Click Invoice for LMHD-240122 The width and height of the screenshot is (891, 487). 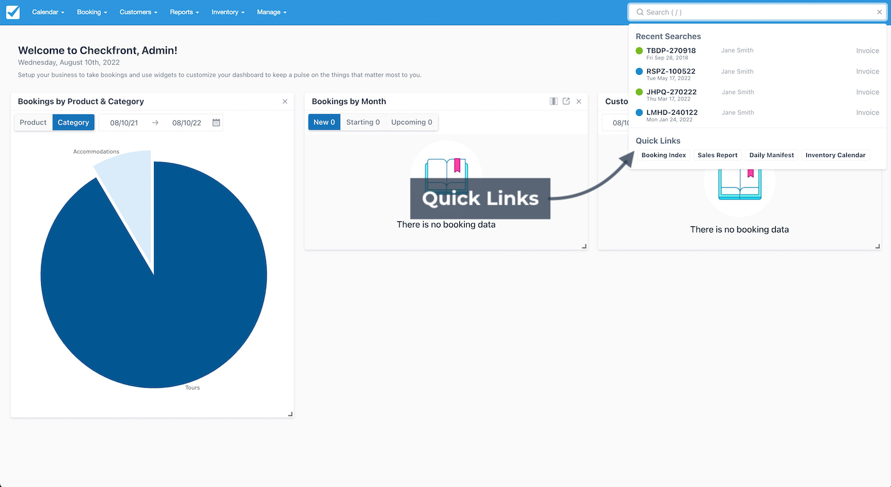867,112
